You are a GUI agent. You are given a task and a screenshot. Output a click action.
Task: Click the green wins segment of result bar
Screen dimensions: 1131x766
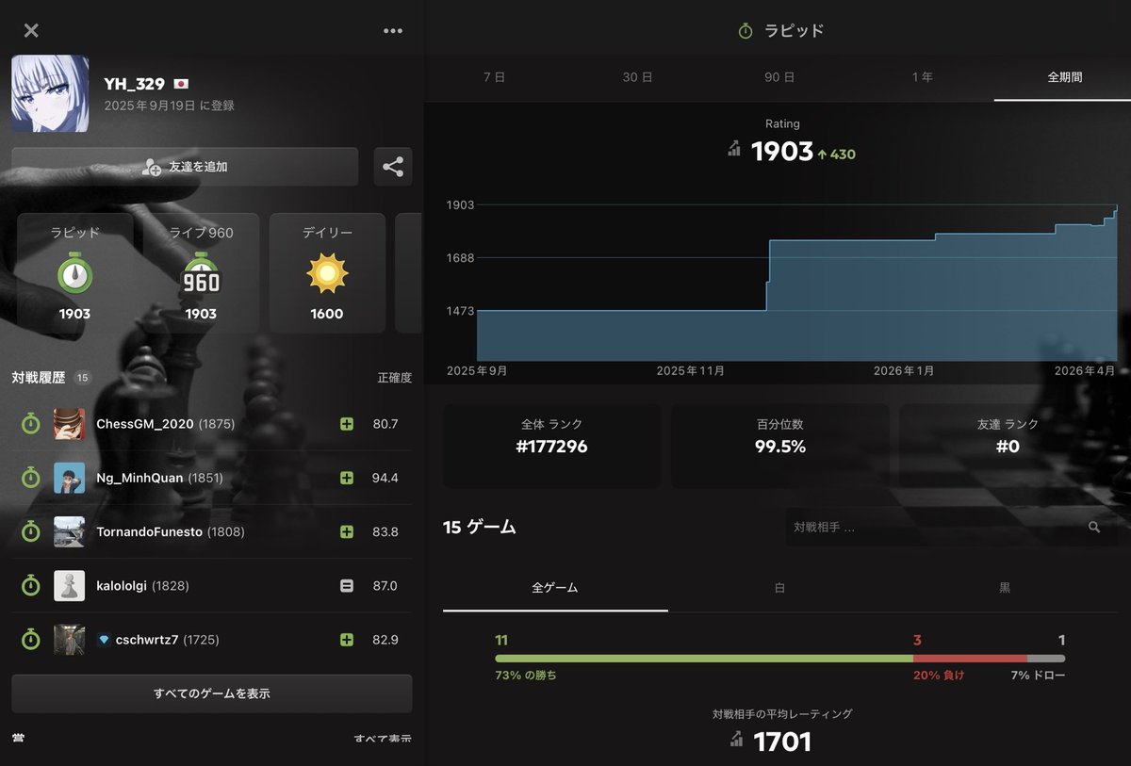click(704, 659)
